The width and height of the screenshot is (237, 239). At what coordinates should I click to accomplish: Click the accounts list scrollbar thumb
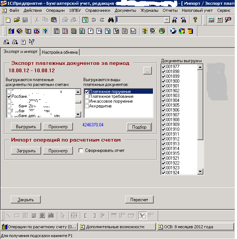coord(78,102)
